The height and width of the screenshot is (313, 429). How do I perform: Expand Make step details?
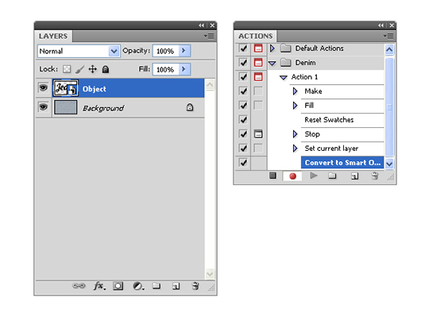pos(295,91)
